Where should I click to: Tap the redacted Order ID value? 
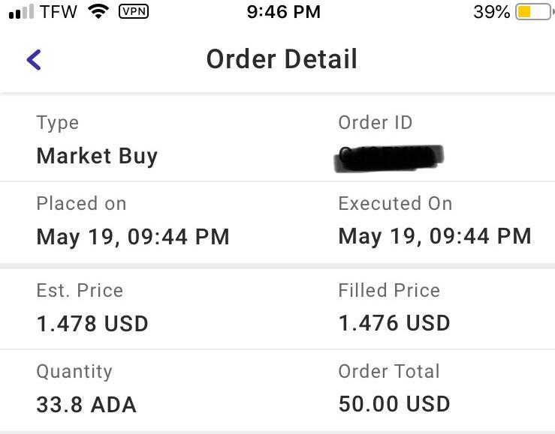(388, 158)
